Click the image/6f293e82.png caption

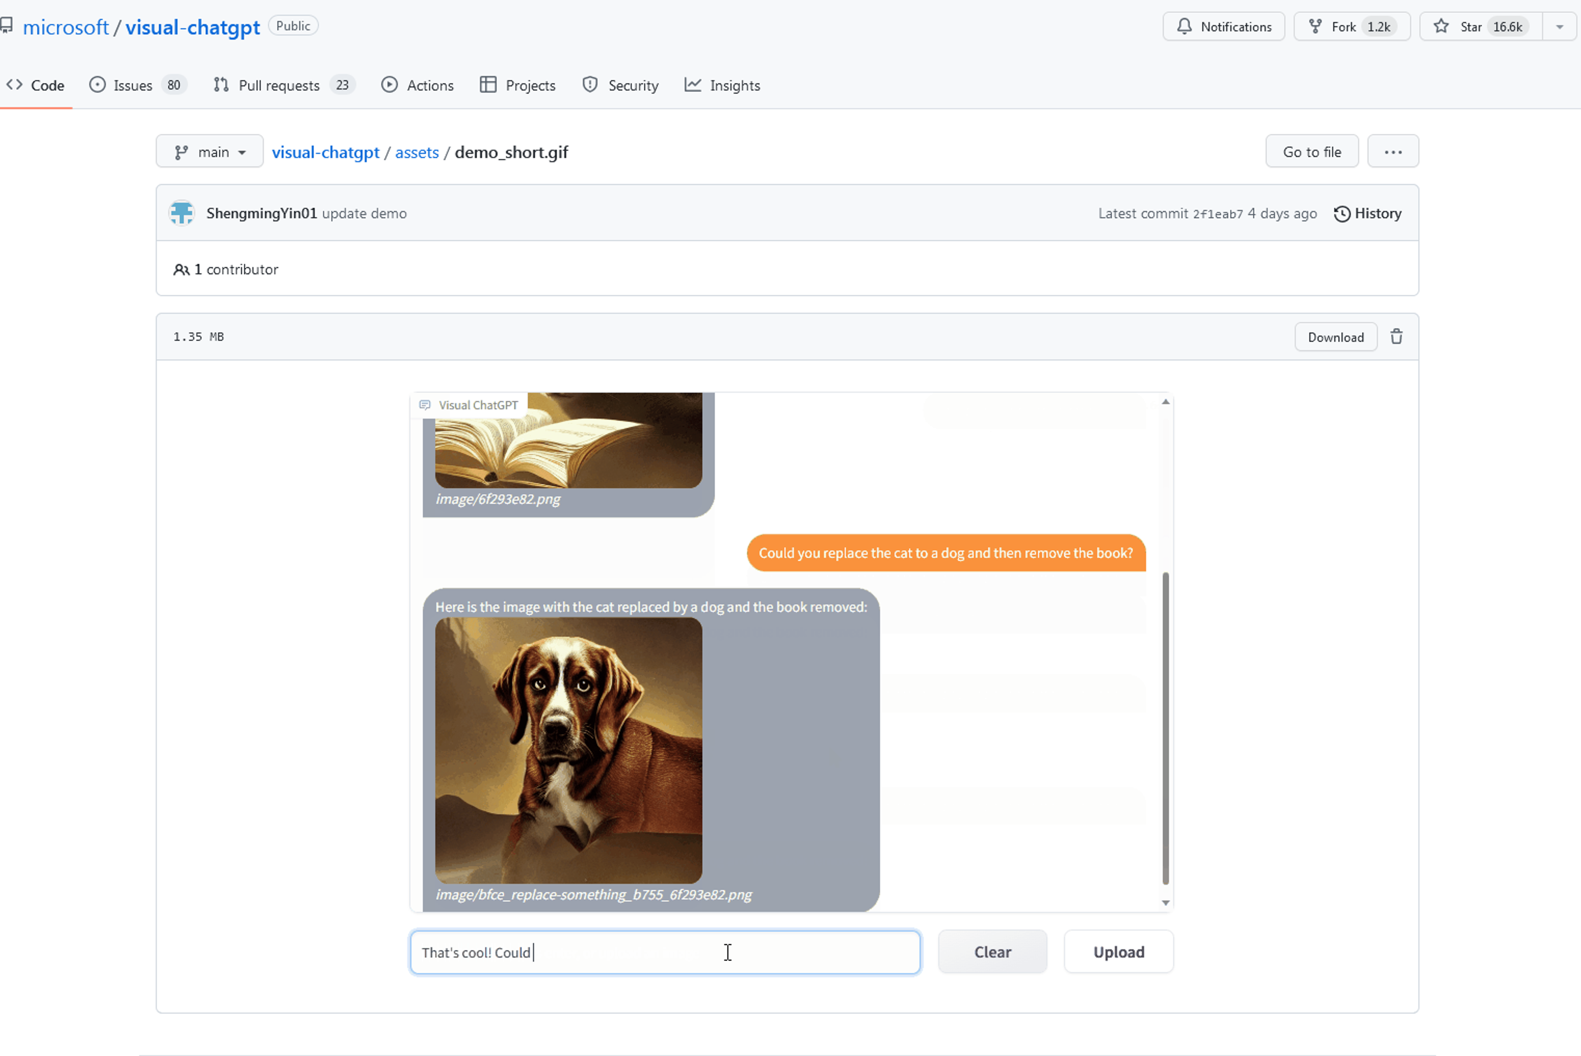click(498, 499)
